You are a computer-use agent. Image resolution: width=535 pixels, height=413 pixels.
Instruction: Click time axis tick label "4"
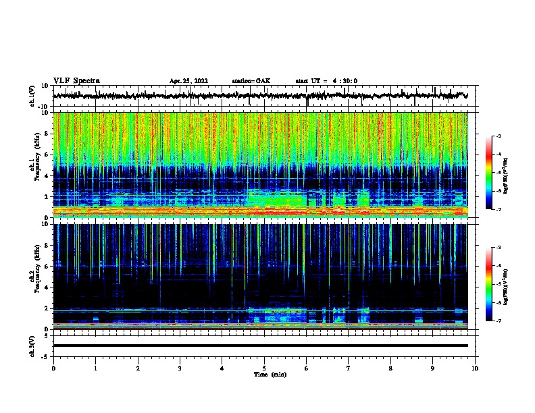pyautogui.click(x=222, y=368)
